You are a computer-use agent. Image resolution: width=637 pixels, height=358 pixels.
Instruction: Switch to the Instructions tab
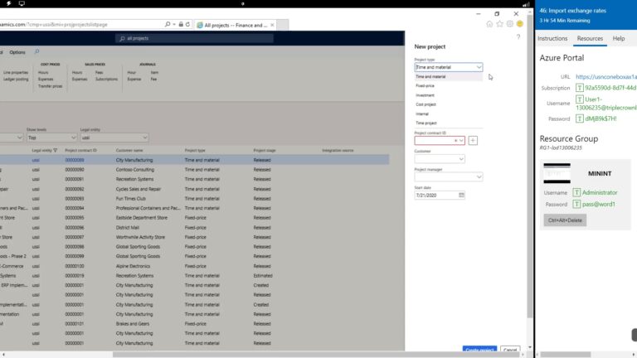[552, 39]
